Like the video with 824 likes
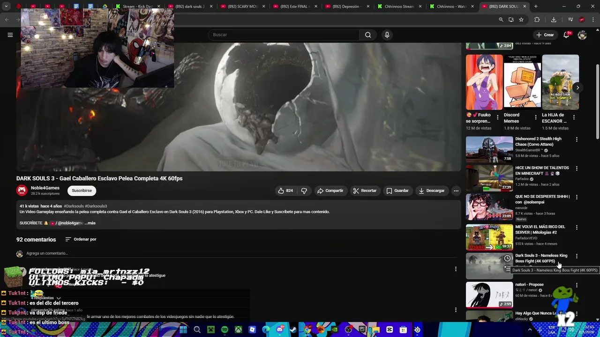The width and height of the screenshot is (600, 337). click(x=285, y=190)
